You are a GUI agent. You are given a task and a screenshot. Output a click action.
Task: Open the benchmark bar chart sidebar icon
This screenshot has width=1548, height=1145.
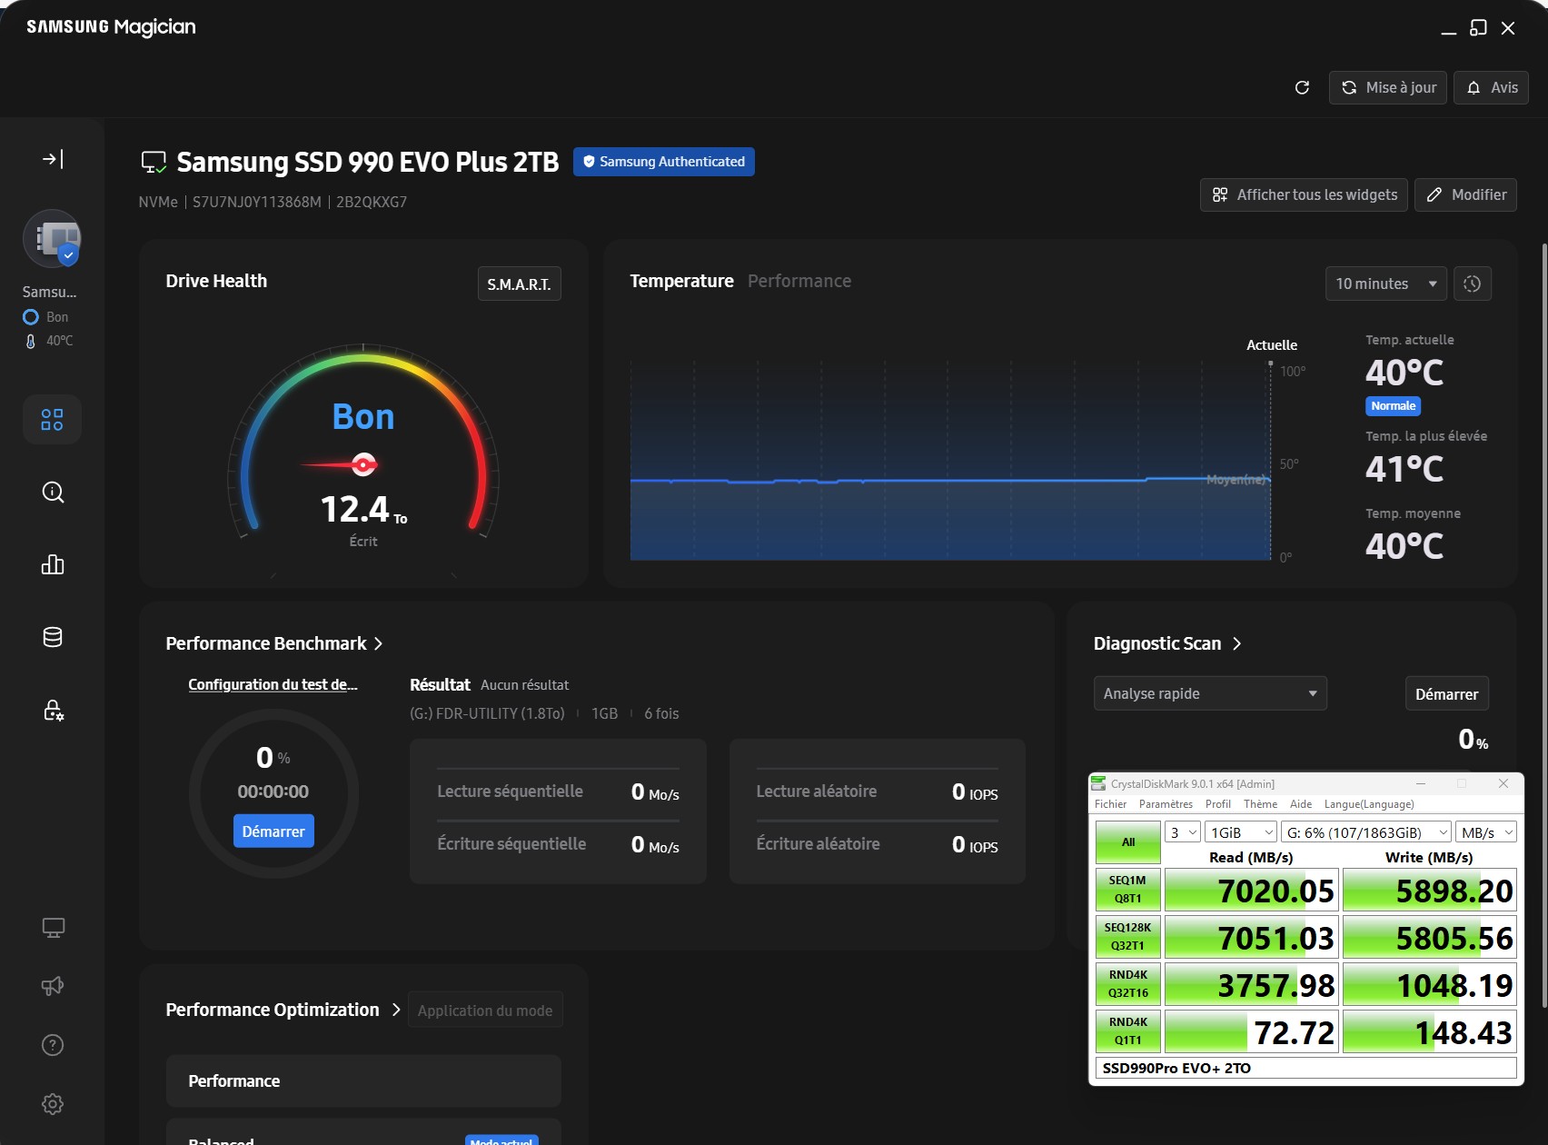click(53, 565)
